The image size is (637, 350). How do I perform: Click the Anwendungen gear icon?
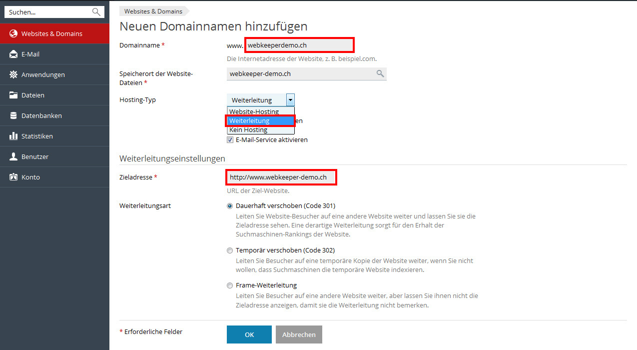[13, 75]
